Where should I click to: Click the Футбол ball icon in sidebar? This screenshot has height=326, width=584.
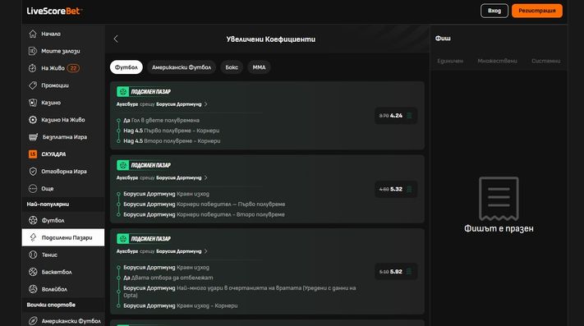pyautogui.click(x=33, y=220)
